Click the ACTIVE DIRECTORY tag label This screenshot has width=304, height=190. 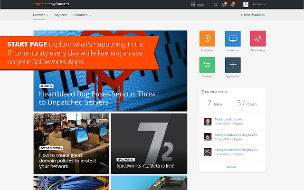51,148
